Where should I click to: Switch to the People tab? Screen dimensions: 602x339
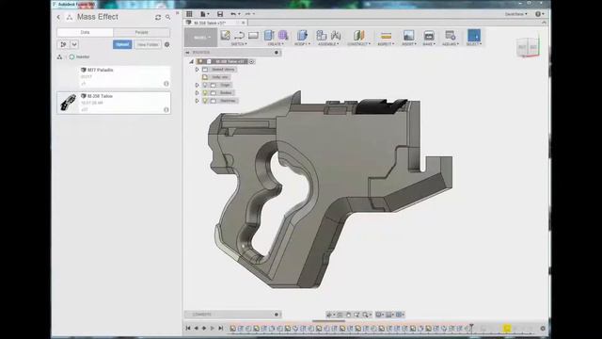point(141,32)
